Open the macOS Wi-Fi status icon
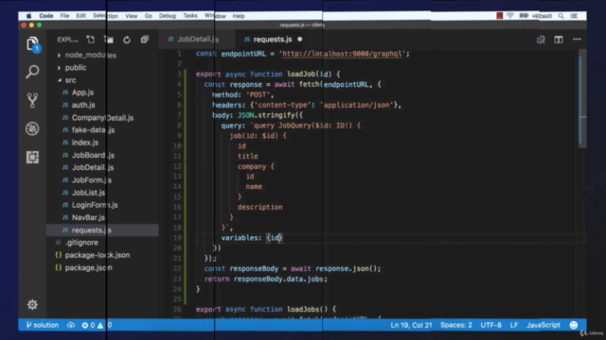 pyautogui.click(x=510, y=16)
